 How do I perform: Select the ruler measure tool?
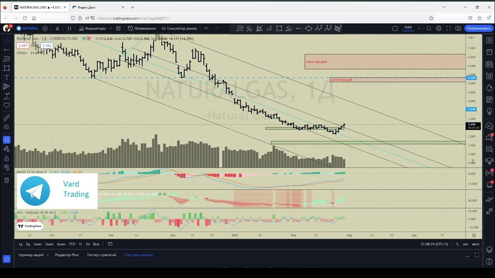click(7, 118)
